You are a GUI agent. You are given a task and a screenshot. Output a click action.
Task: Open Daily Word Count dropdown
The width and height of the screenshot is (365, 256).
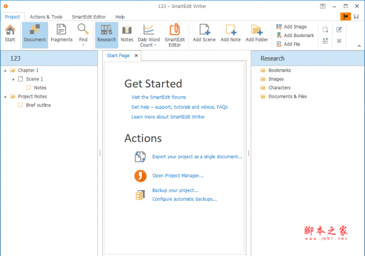coord(149,35)
